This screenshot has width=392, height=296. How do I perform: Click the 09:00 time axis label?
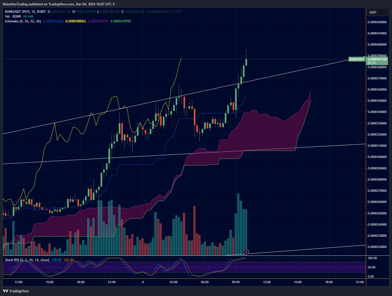coord(236,282)
